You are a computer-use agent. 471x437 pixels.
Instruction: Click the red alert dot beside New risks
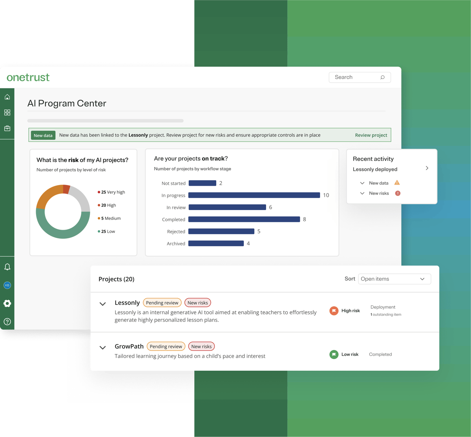[397, 193]
